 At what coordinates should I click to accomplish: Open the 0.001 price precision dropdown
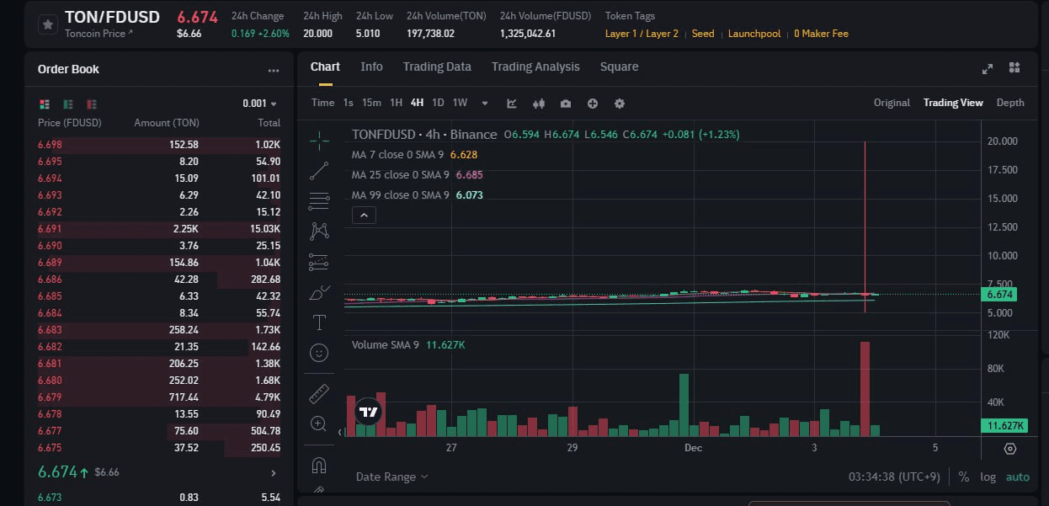point(259,104)
